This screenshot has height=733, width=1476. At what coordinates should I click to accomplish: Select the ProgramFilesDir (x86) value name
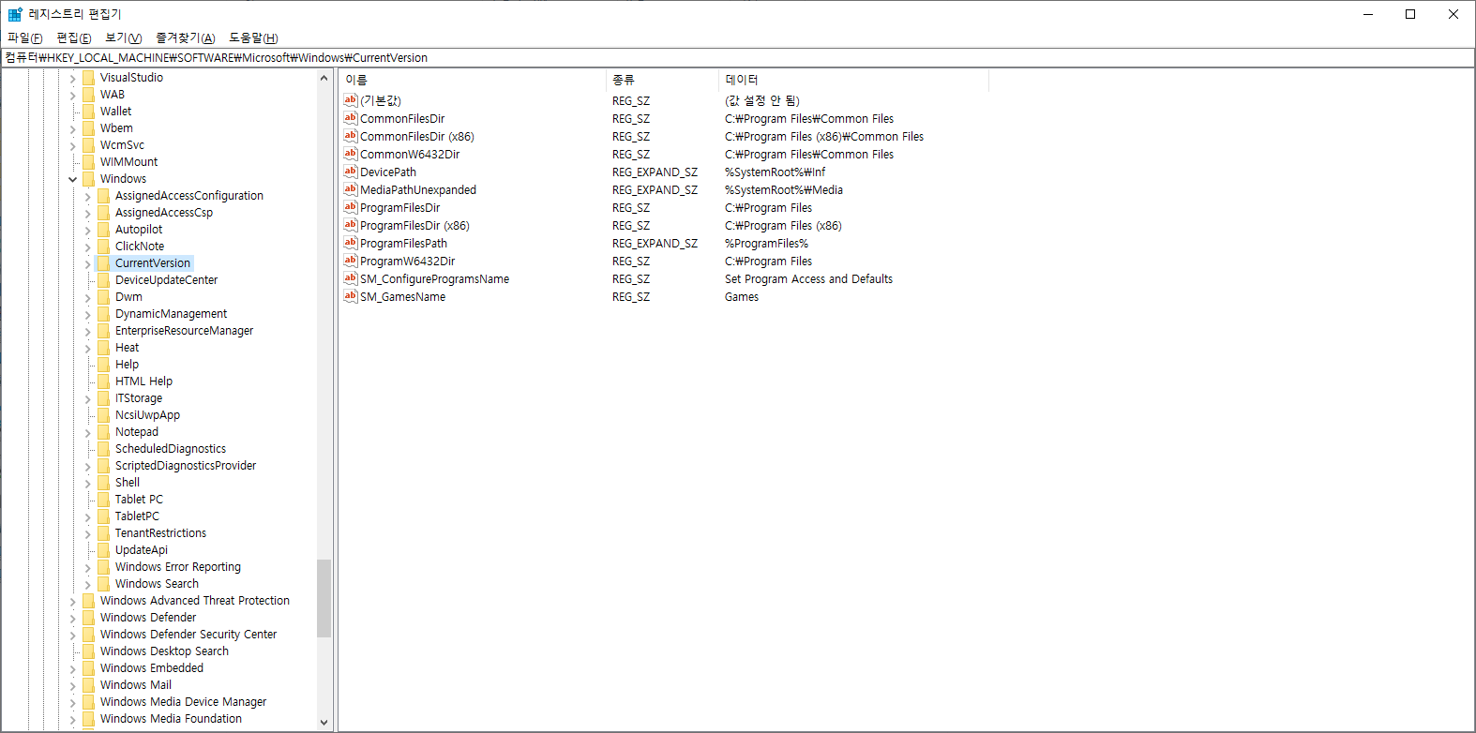(x=414, y=225)
